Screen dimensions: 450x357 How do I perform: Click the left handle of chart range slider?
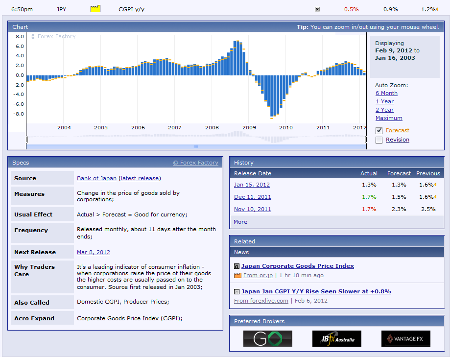pos(27,140)
